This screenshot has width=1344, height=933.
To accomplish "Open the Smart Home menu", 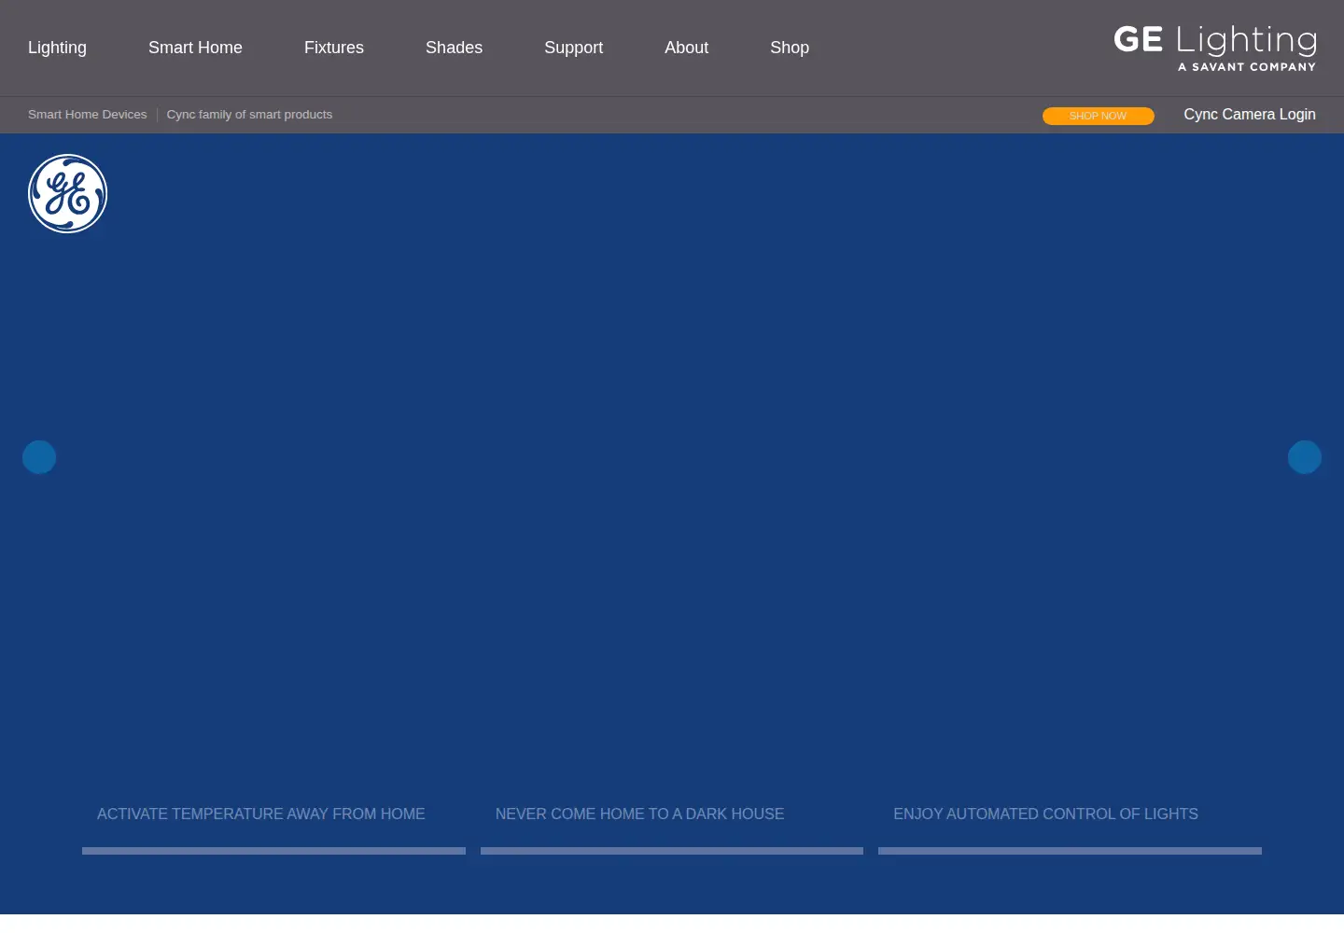I will (x=195, y=48).
